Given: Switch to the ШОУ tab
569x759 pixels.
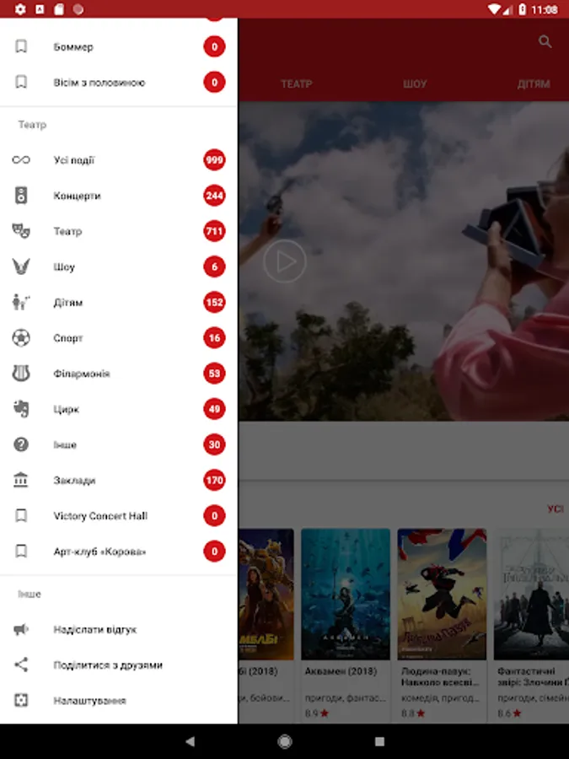Looking at the screenshot, I should point(415,84).
